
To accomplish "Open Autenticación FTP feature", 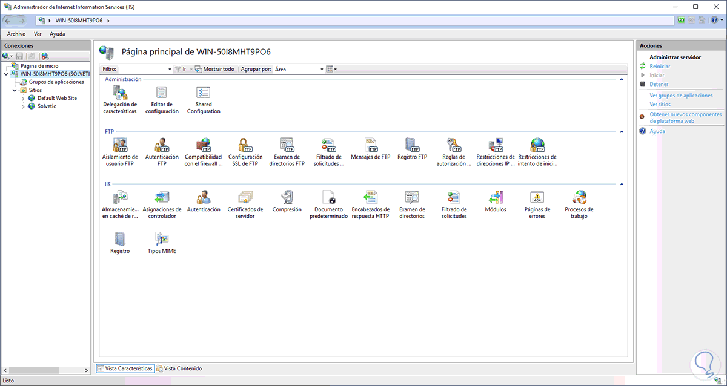I will (x=162, y=152).
